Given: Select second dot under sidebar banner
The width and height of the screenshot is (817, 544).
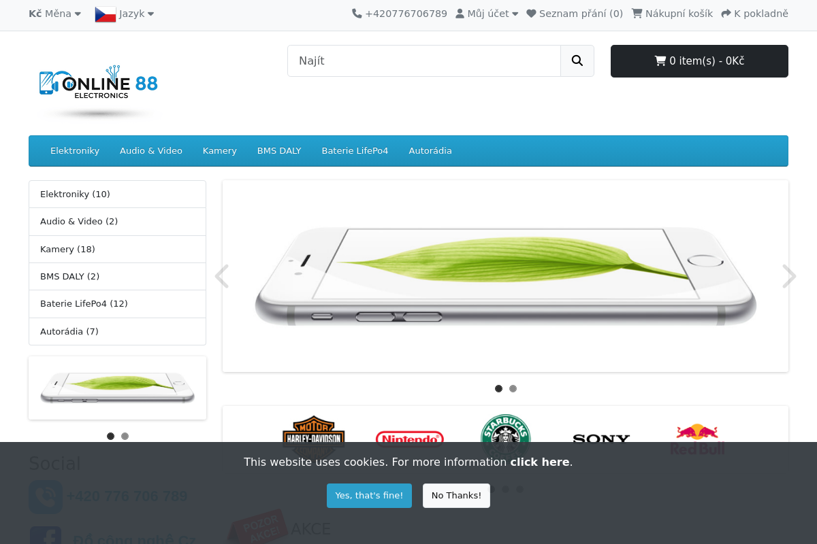Looking at the screenshot, I should (125, 437).
